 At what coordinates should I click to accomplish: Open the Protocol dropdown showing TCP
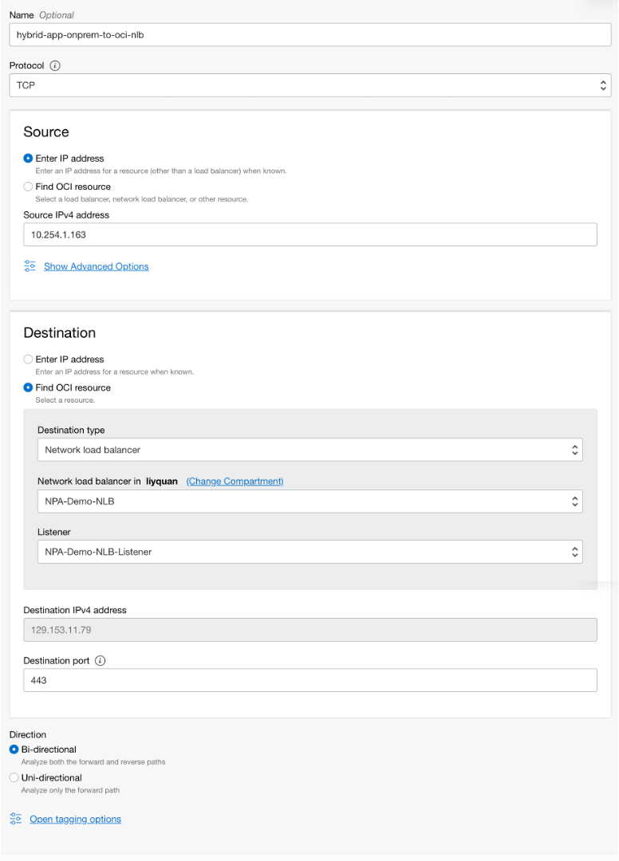pos(309,85)
